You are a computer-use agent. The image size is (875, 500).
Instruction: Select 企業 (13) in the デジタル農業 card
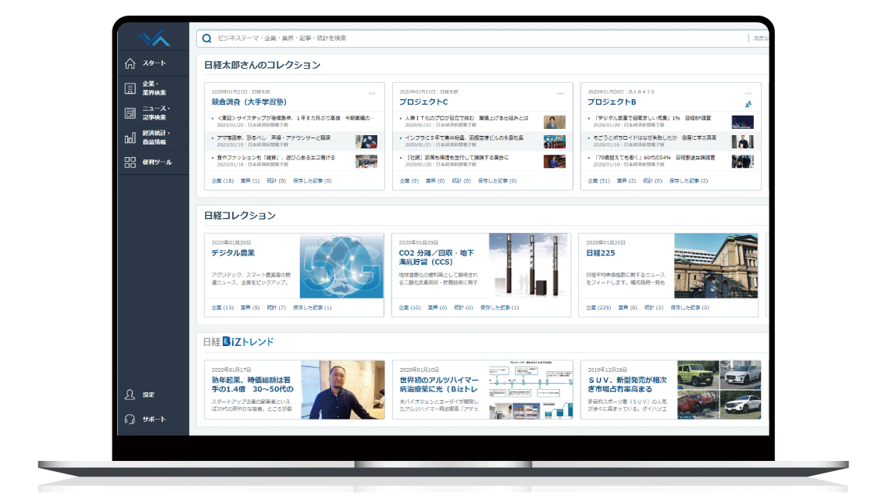tap(222, 308)
